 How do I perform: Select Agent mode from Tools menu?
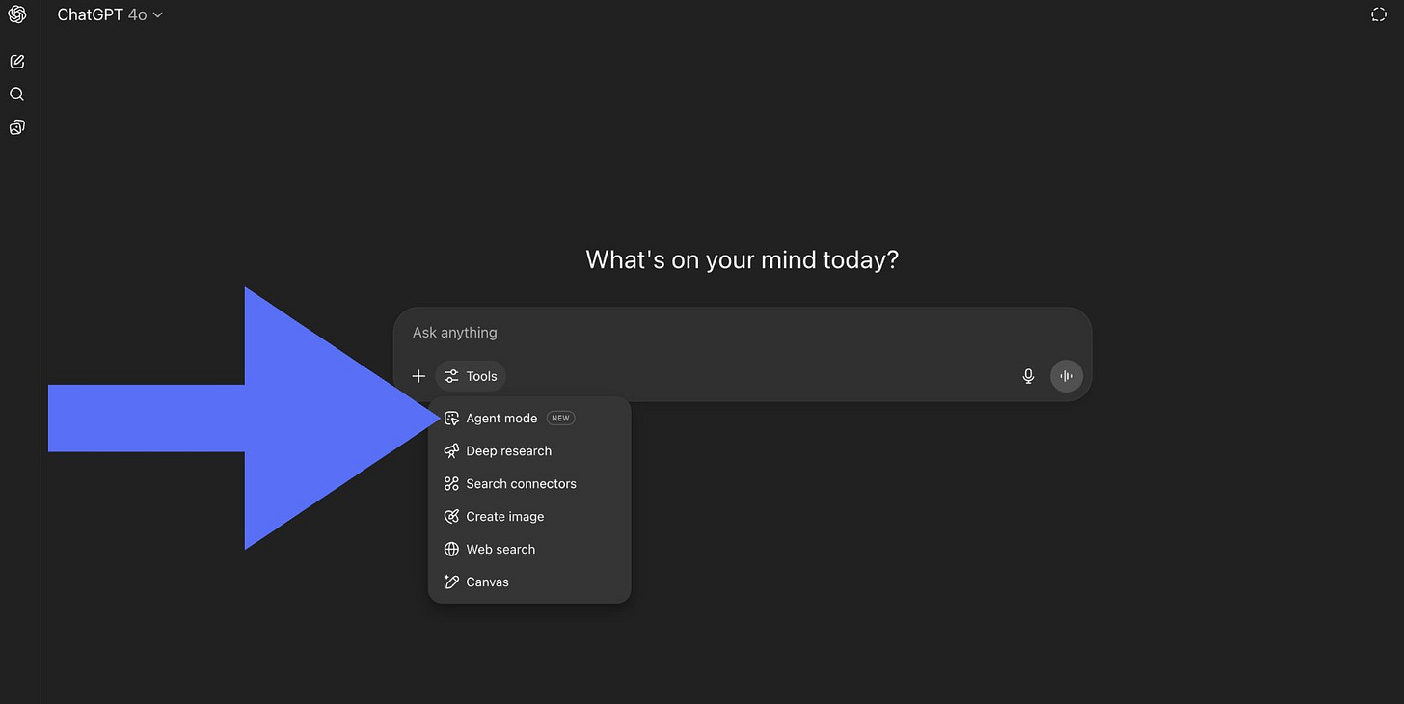click(x=529, y=418)
